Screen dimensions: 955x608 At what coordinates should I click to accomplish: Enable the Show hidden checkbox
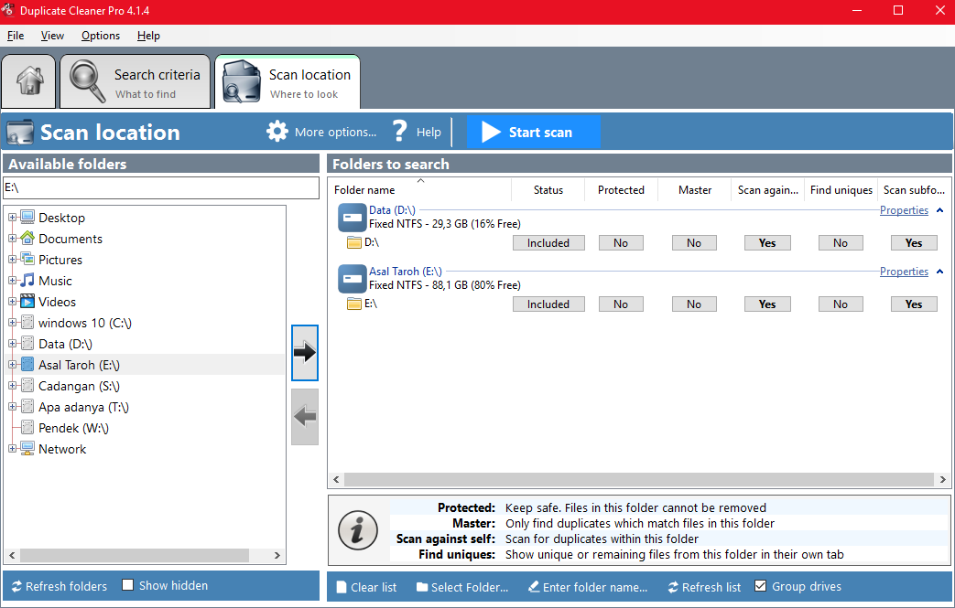pyautogui.click(x=127, y=585)
